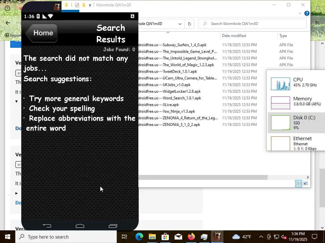Open the quick access toolbar dropdown arrow
The height and width of the screenshot is (243, 325).
click(x=90, y=5)
